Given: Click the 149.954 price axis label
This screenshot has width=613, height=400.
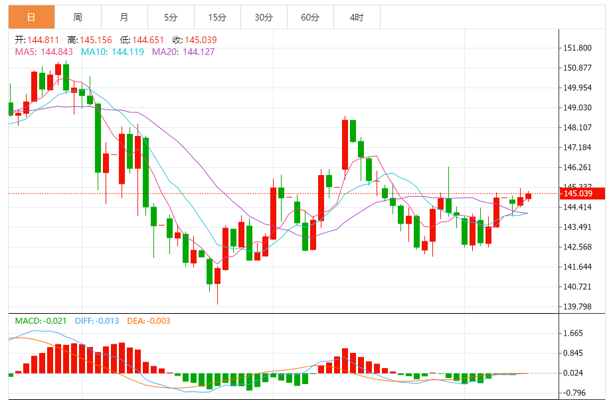Looking at the screenshot, I should [x=577, y=88].
